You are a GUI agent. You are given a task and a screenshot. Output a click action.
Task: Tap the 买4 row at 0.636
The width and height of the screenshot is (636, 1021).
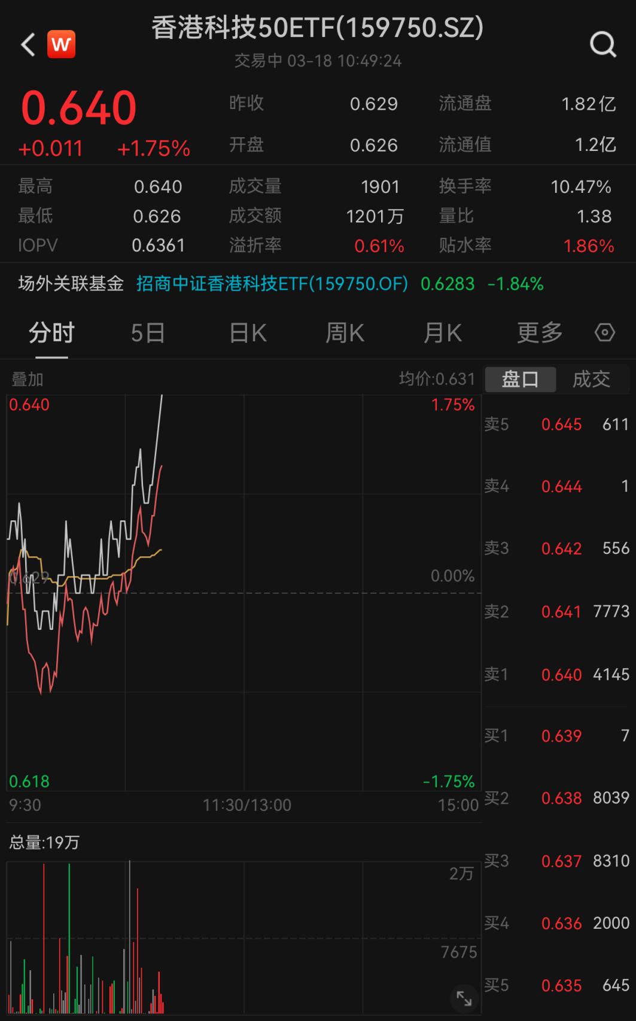click(556, 923)
